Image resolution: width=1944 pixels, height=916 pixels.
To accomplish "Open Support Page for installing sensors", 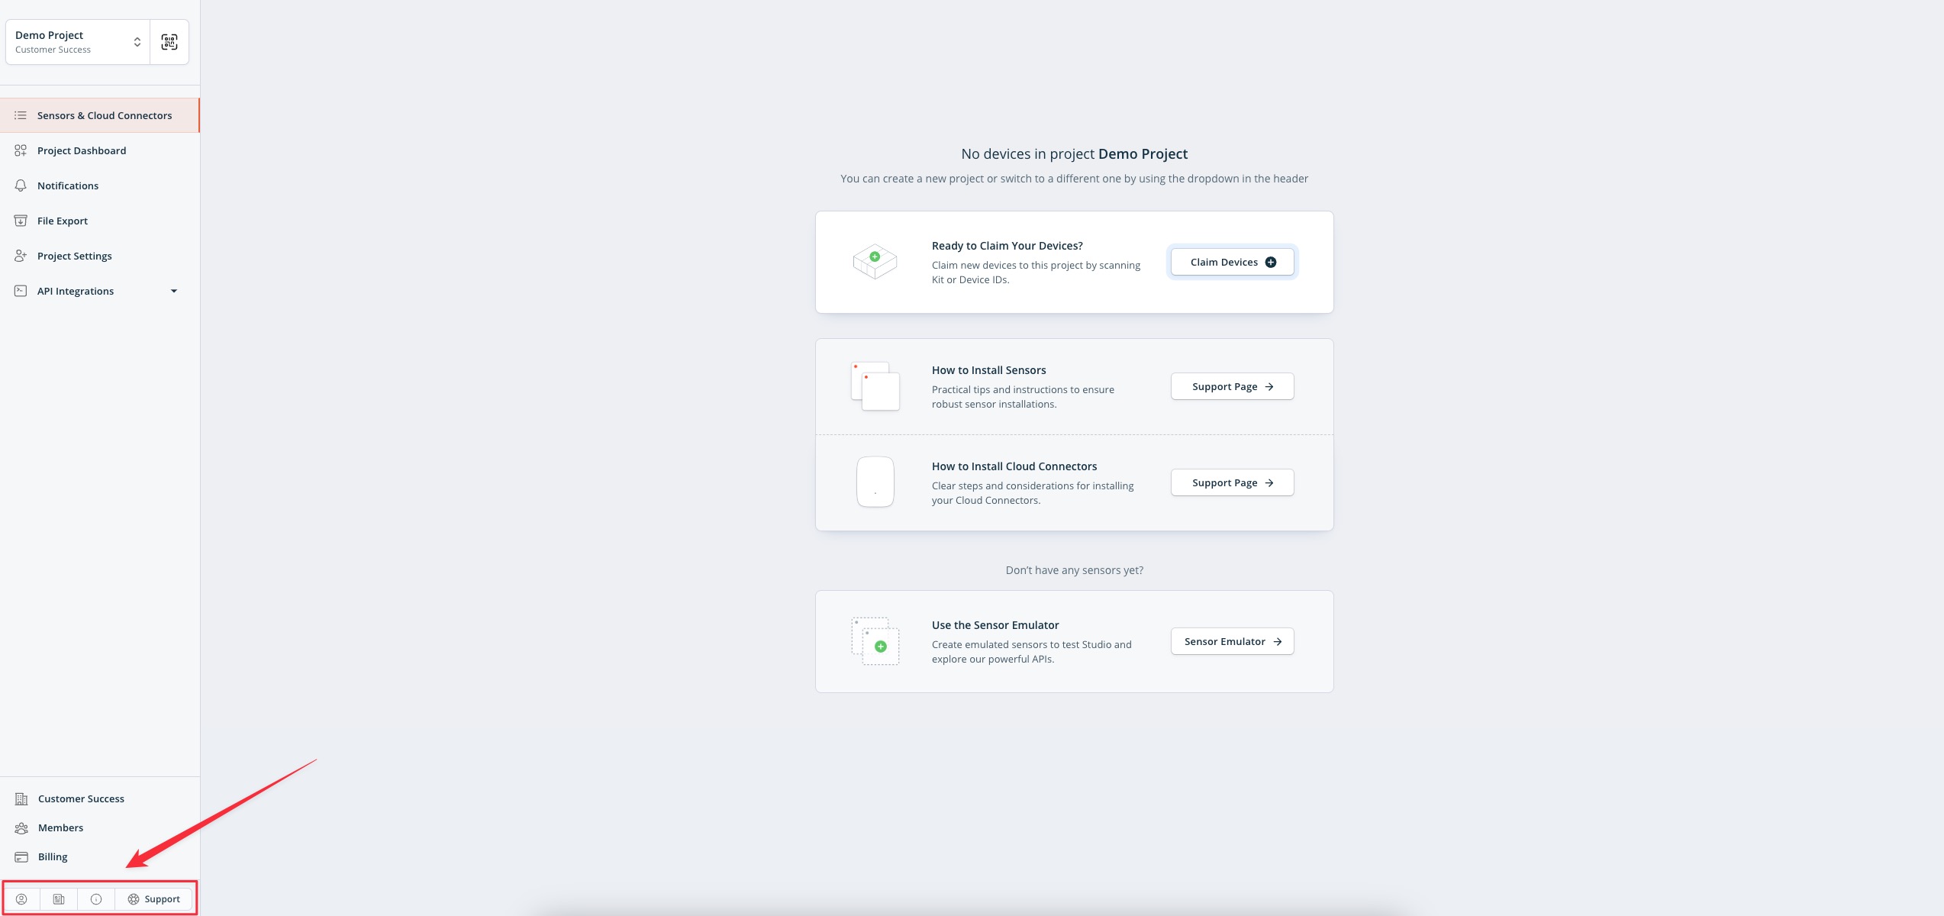I will [1232, 387].
